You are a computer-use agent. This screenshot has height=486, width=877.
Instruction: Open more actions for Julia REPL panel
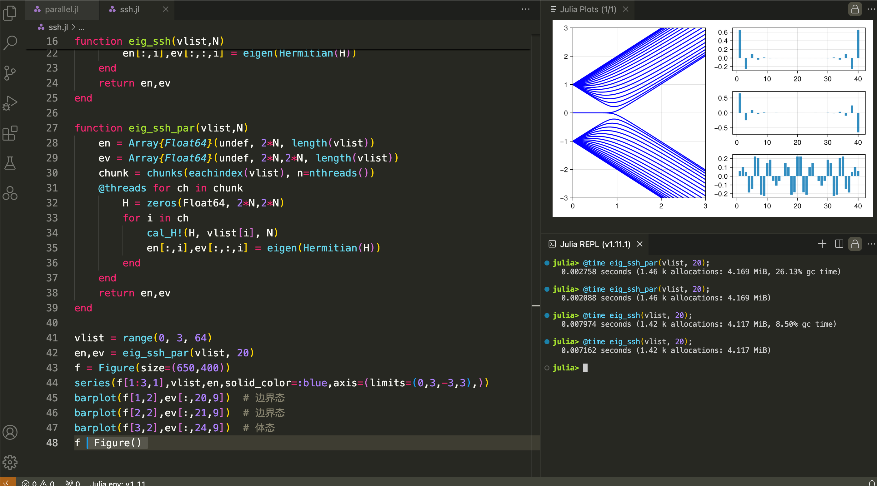pyautogui.click(x=871, y=244)
